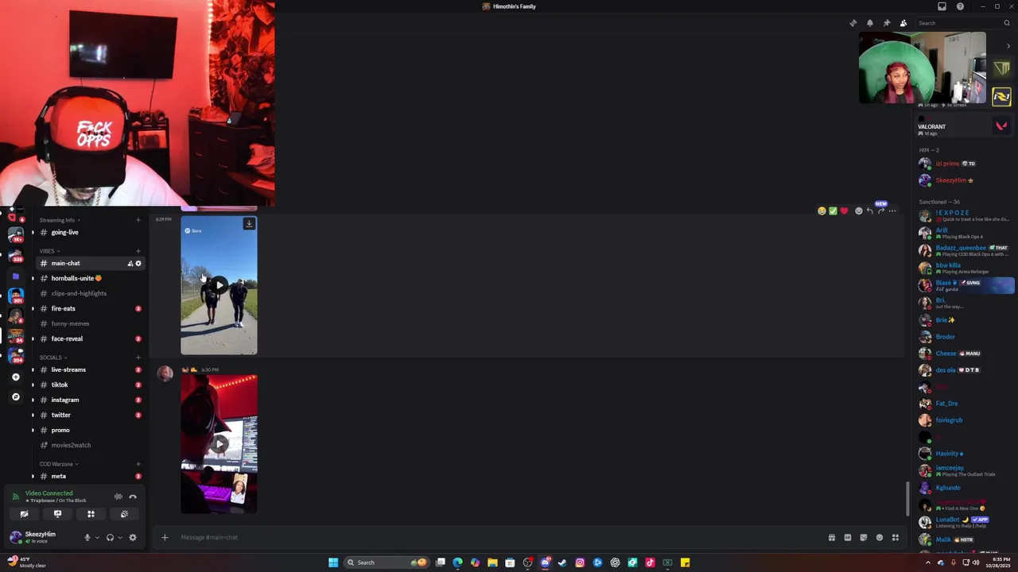Open the gift icon in message bar
Image resolution: width=1018 pixels, height=572 pixels.
pos(832,537)
